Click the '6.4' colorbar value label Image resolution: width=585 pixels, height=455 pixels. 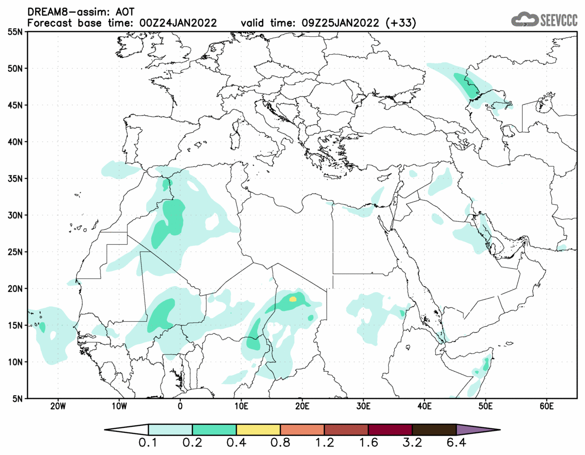(456, 443)
